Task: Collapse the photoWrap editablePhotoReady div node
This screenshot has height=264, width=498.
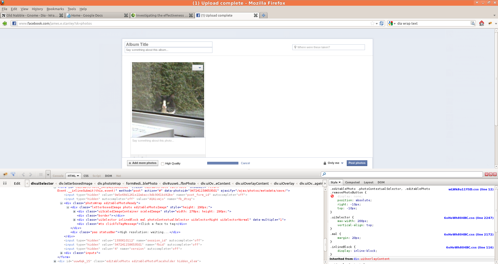Action: tap(61, 203)
